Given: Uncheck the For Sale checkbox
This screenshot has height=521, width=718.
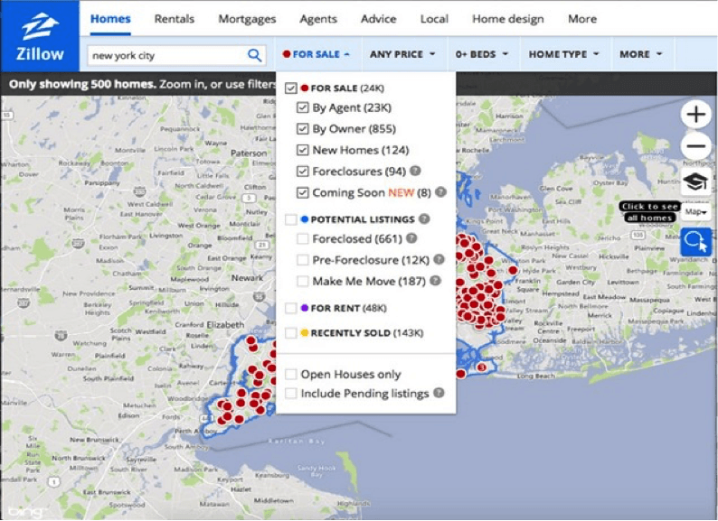Looking at the screenshot, I should [291, 88].
